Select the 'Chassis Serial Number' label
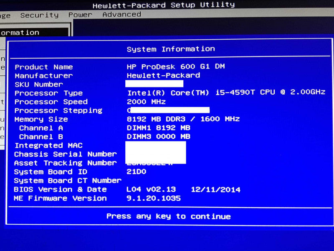The image size is (334, 251). tap(66, 154)
